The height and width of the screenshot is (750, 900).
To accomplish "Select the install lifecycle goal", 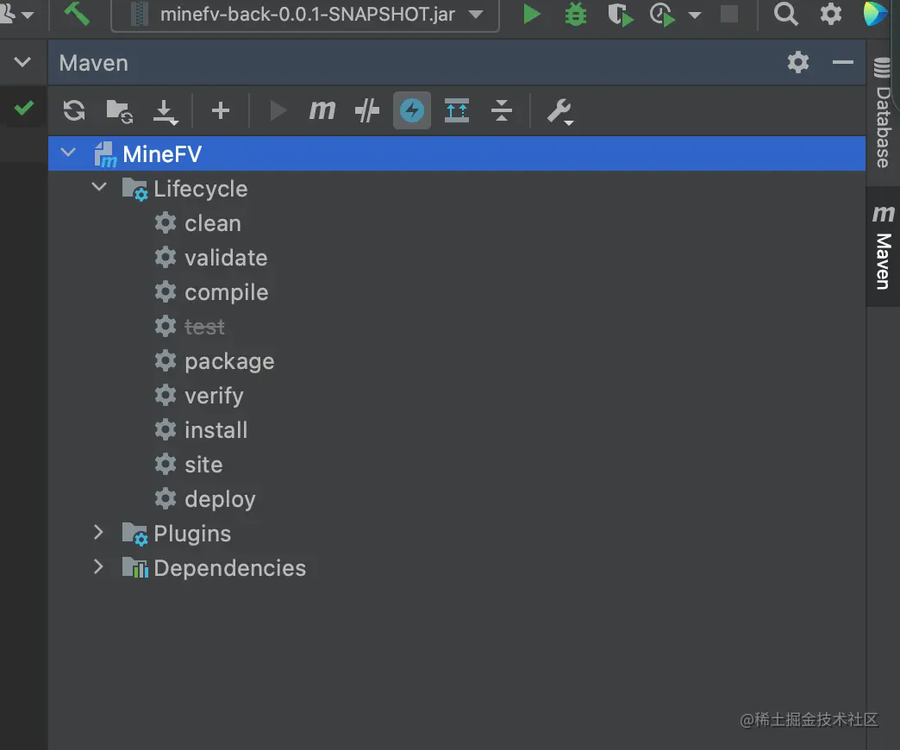I will click(x=216, y=430).
